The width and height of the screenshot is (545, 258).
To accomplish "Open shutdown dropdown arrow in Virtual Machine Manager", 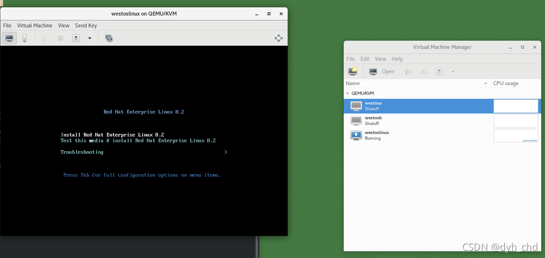I will coord(452,71).
